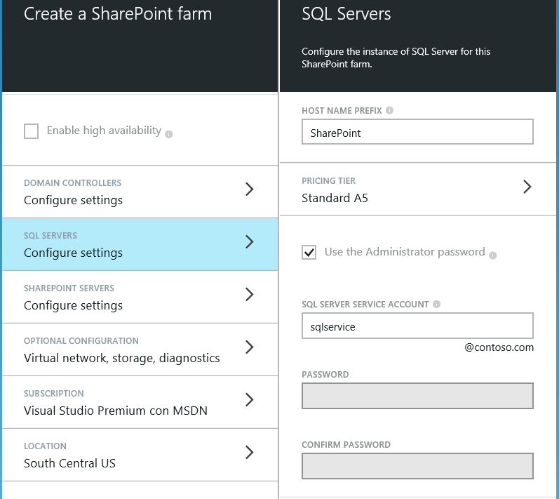Viewport: 559px width, 499px height.
Task: Click the Confirm Password field
Action: coord(417,466)
